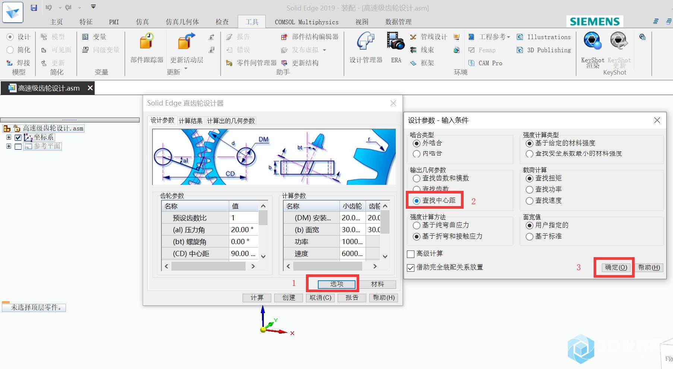The image size is (673, 369).
Task: Expand 坐标系 tree node
Action: coord(9,137)
